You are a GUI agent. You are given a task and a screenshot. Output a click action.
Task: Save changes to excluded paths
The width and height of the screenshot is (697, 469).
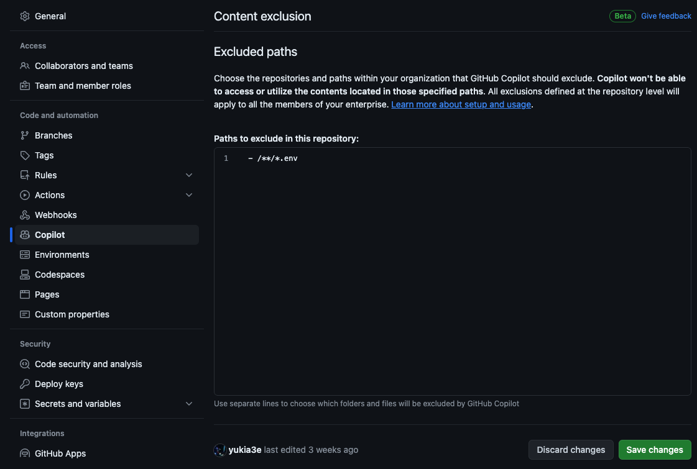coord(655,449)
